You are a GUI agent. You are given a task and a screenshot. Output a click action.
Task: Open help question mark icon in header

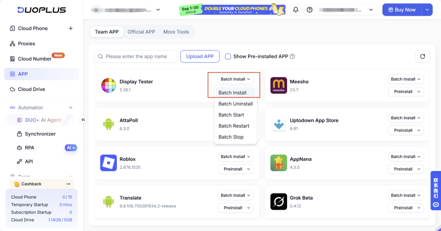click(x=310, y=10)
